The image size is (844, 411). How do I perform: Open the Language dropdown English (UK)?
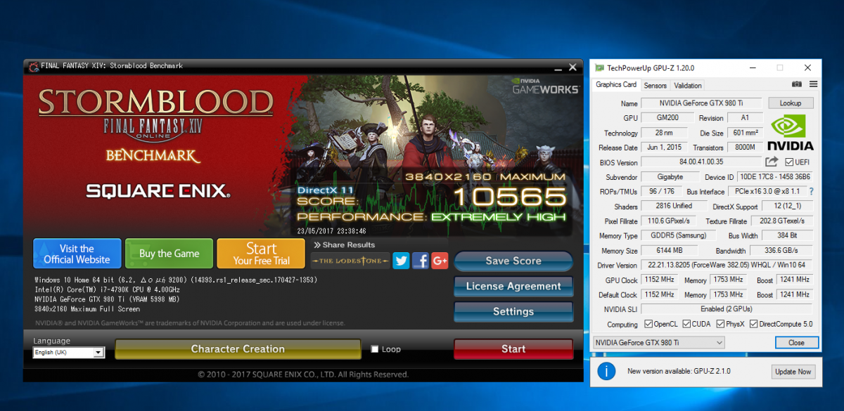(68, 353)
